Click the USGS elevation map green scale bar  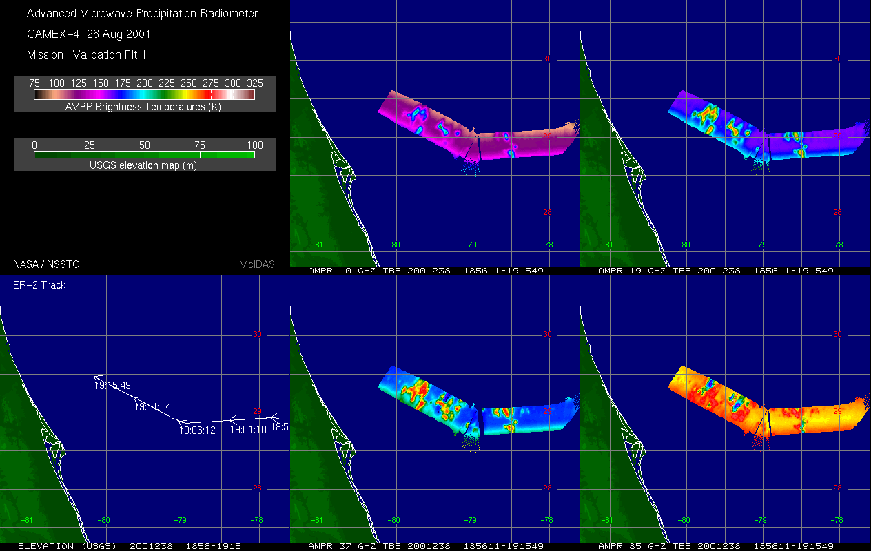[145, 155]
